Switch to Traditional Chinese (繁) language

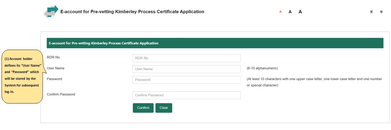click(371, 12)
